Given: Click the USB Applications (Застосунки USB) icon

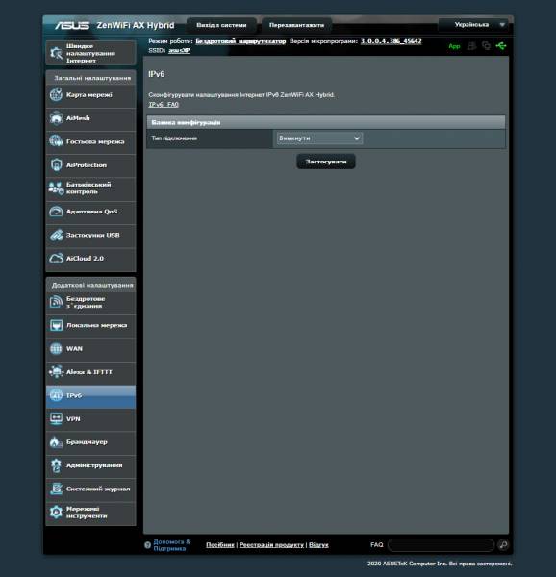Looking at the screenshot, I should coord(56,236).
